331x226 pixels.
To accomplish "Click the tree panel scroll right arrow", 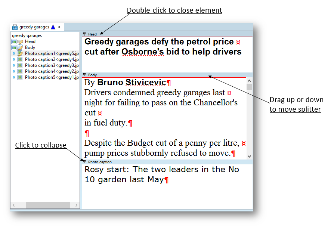I will 77,205.
